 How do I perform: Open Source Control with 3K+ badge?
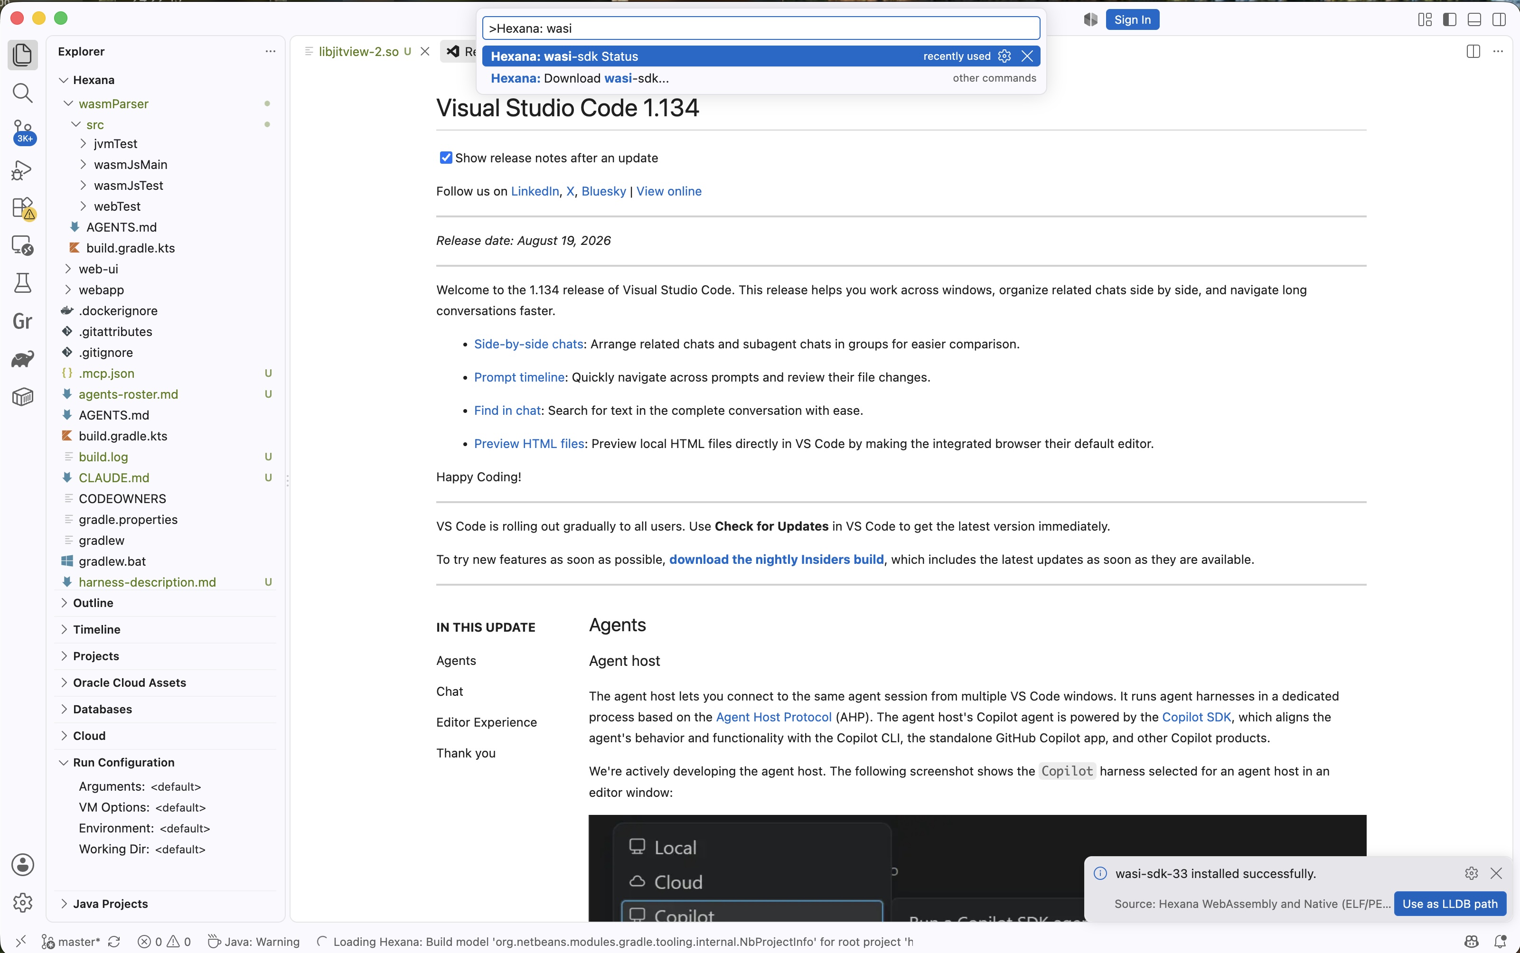pyautogui.click(x=24, y=132)
